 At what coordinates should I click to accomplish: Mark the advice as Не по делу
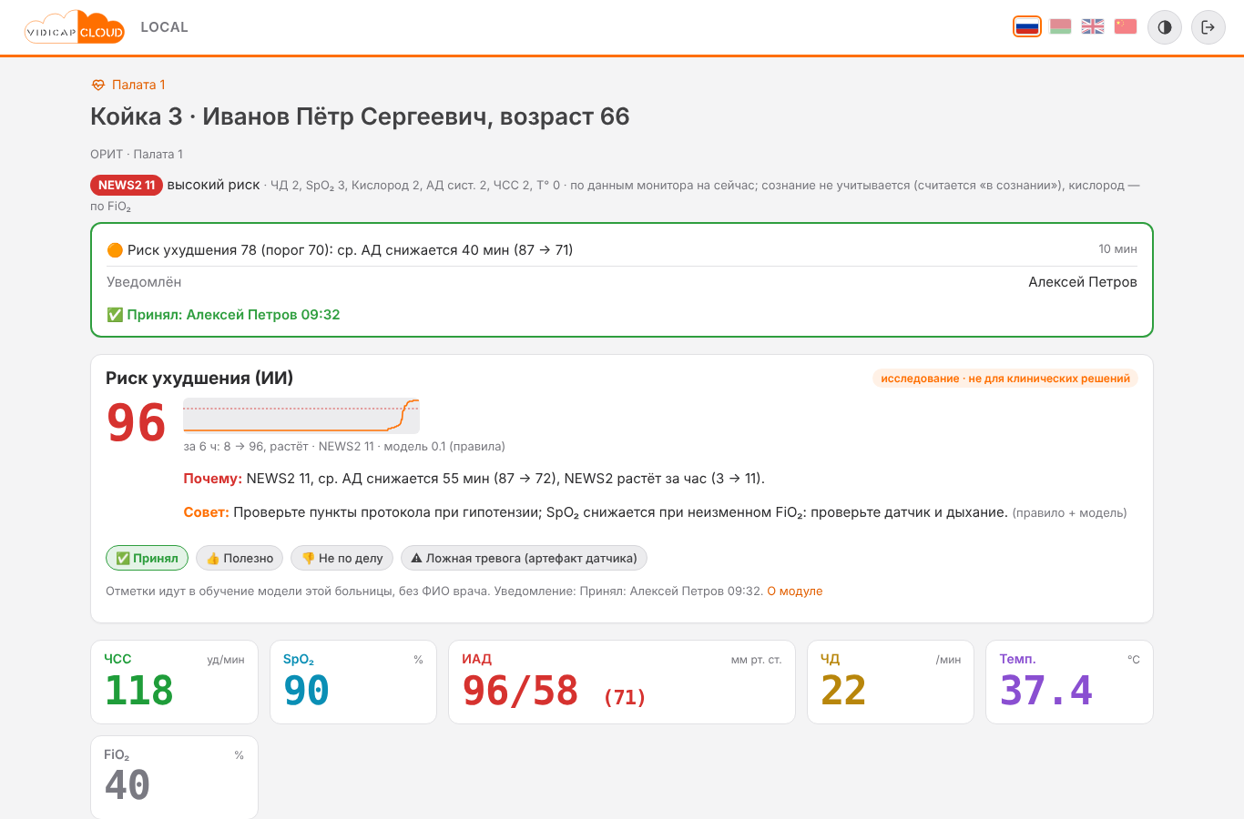click(x=342, y=558)
